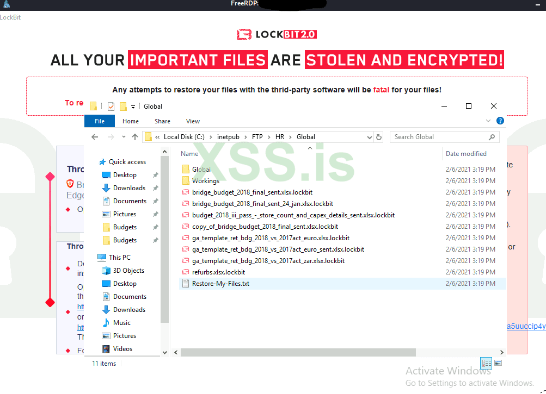Click inetpub breadcrumb in address bar
Viewport: 546px width, 394px height.
tap(228, 137)
